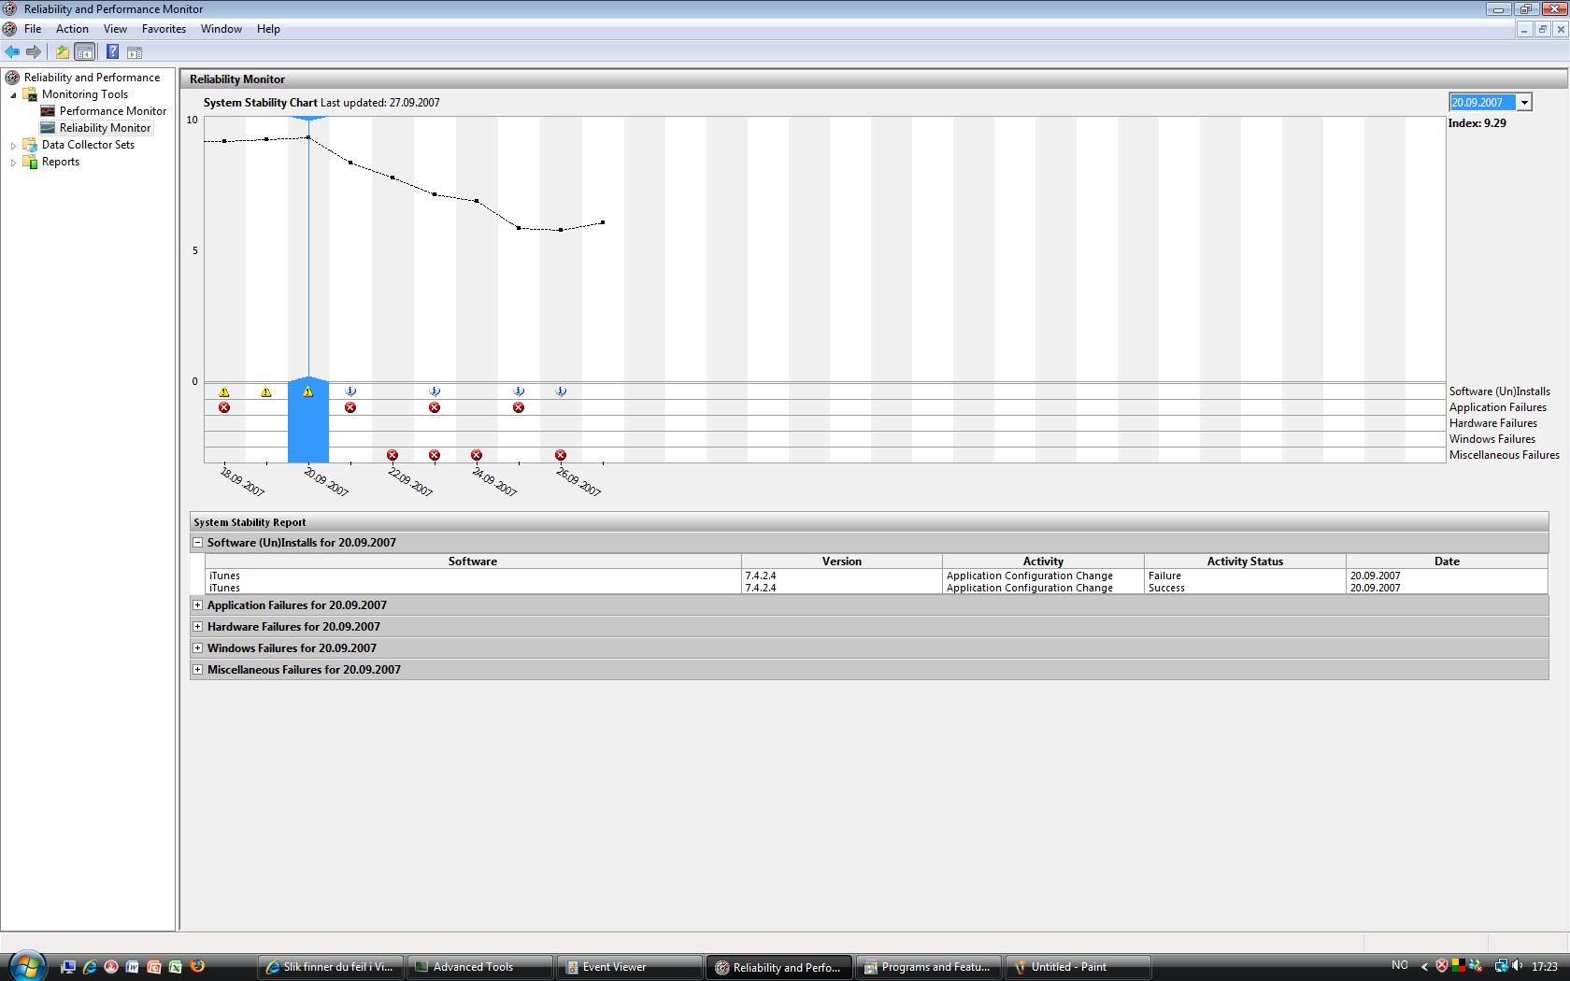Click the Success activity status cell
This screenshot has height=981, width=1570.
click(x=1245, y=588)
